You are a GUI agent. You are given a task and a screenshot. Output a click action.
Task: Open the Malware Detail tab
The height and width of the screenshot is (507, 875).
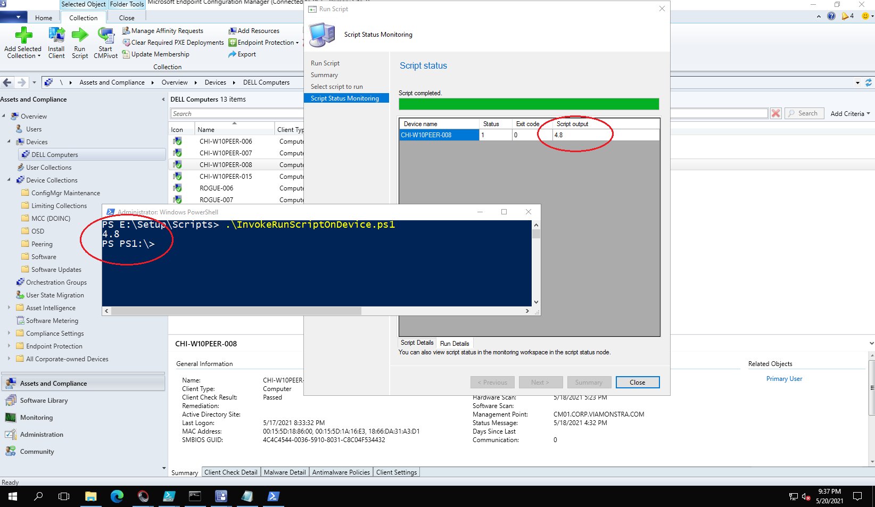tap(284, 472)
